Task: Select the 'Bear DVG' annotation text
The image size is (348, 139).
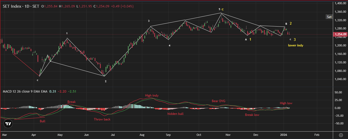Action: [x=219, y=101]
